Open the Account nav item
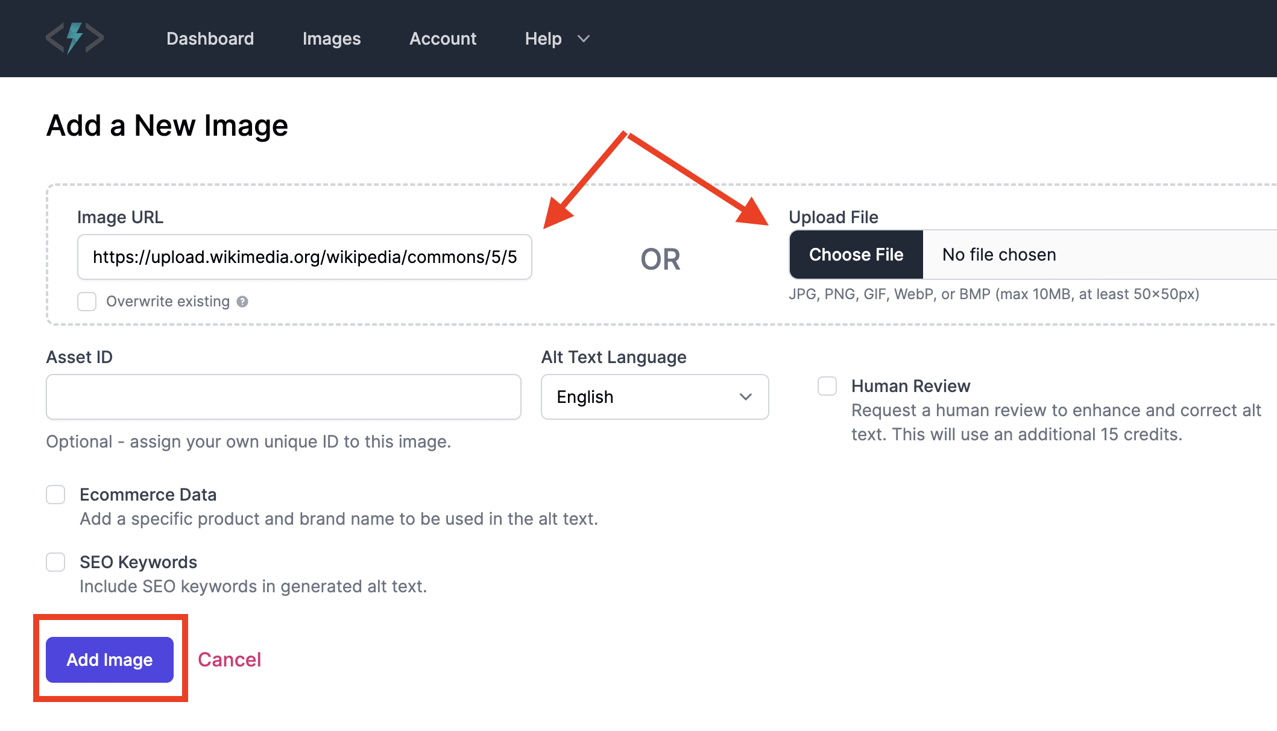The image size is (1277, 731). (x=443, y=39)
